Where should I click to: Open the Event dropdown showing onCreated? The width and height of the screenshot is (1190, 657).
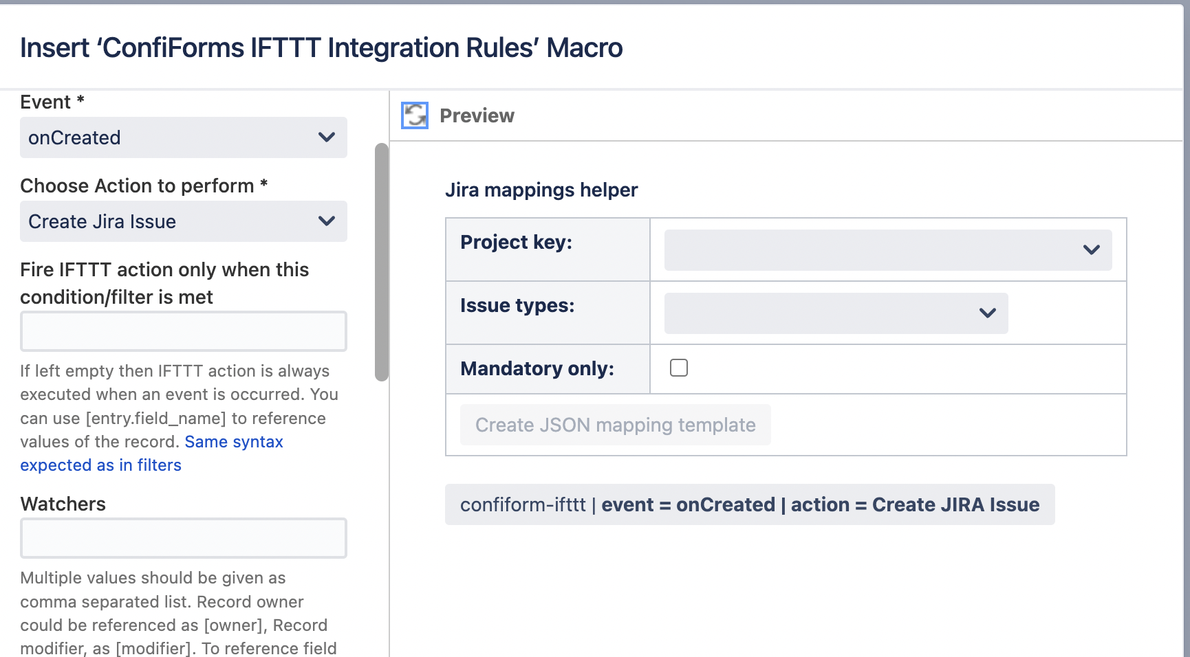[183, 137]
